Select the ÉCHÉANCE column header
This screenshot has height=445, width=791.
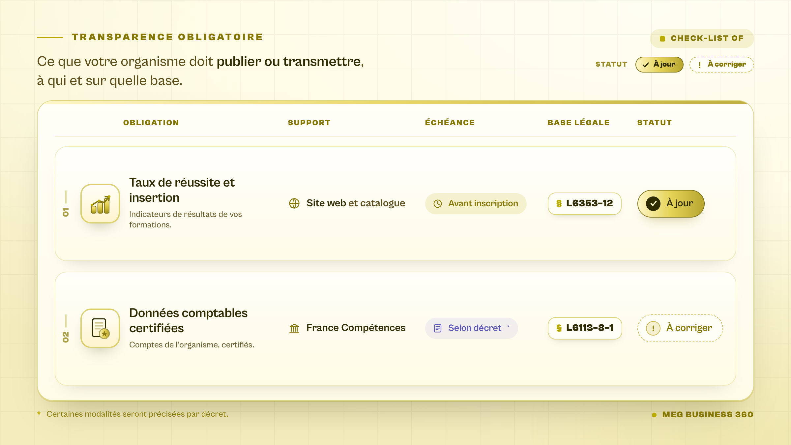(x=450, y=122)
